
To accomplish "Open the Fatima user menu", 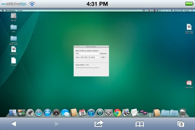I will pyautogui.click(x=187, y=11).
